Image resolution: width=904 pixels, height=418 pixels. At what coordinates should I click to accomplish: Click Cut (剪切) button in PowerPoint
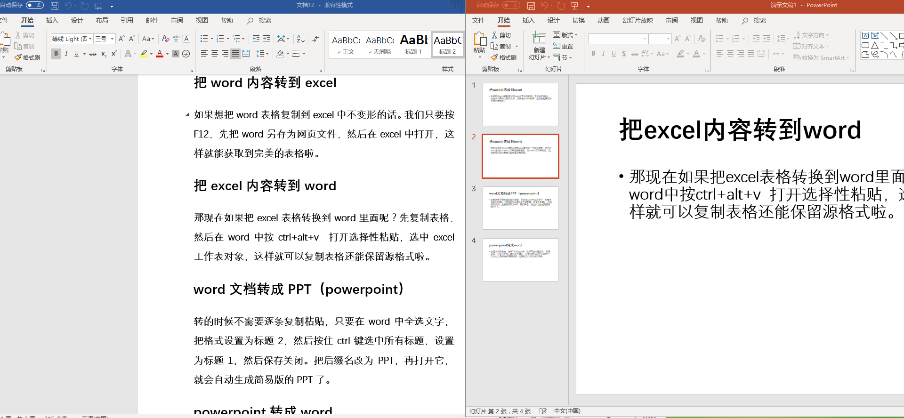pos(501,35)
